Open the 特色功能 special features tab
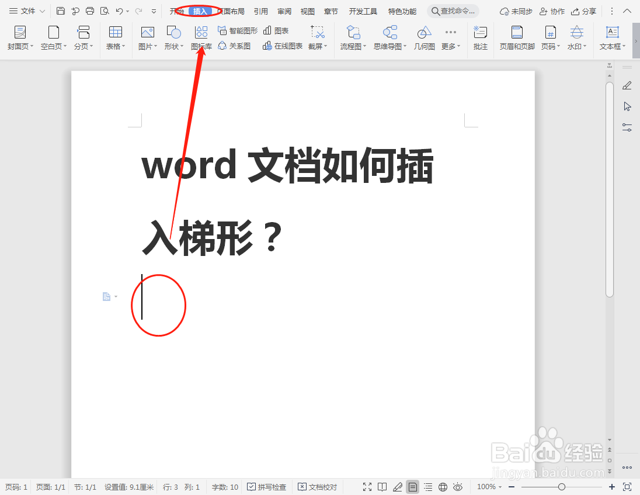This screenshot has width=640, height=495. (x=402, y=12)
